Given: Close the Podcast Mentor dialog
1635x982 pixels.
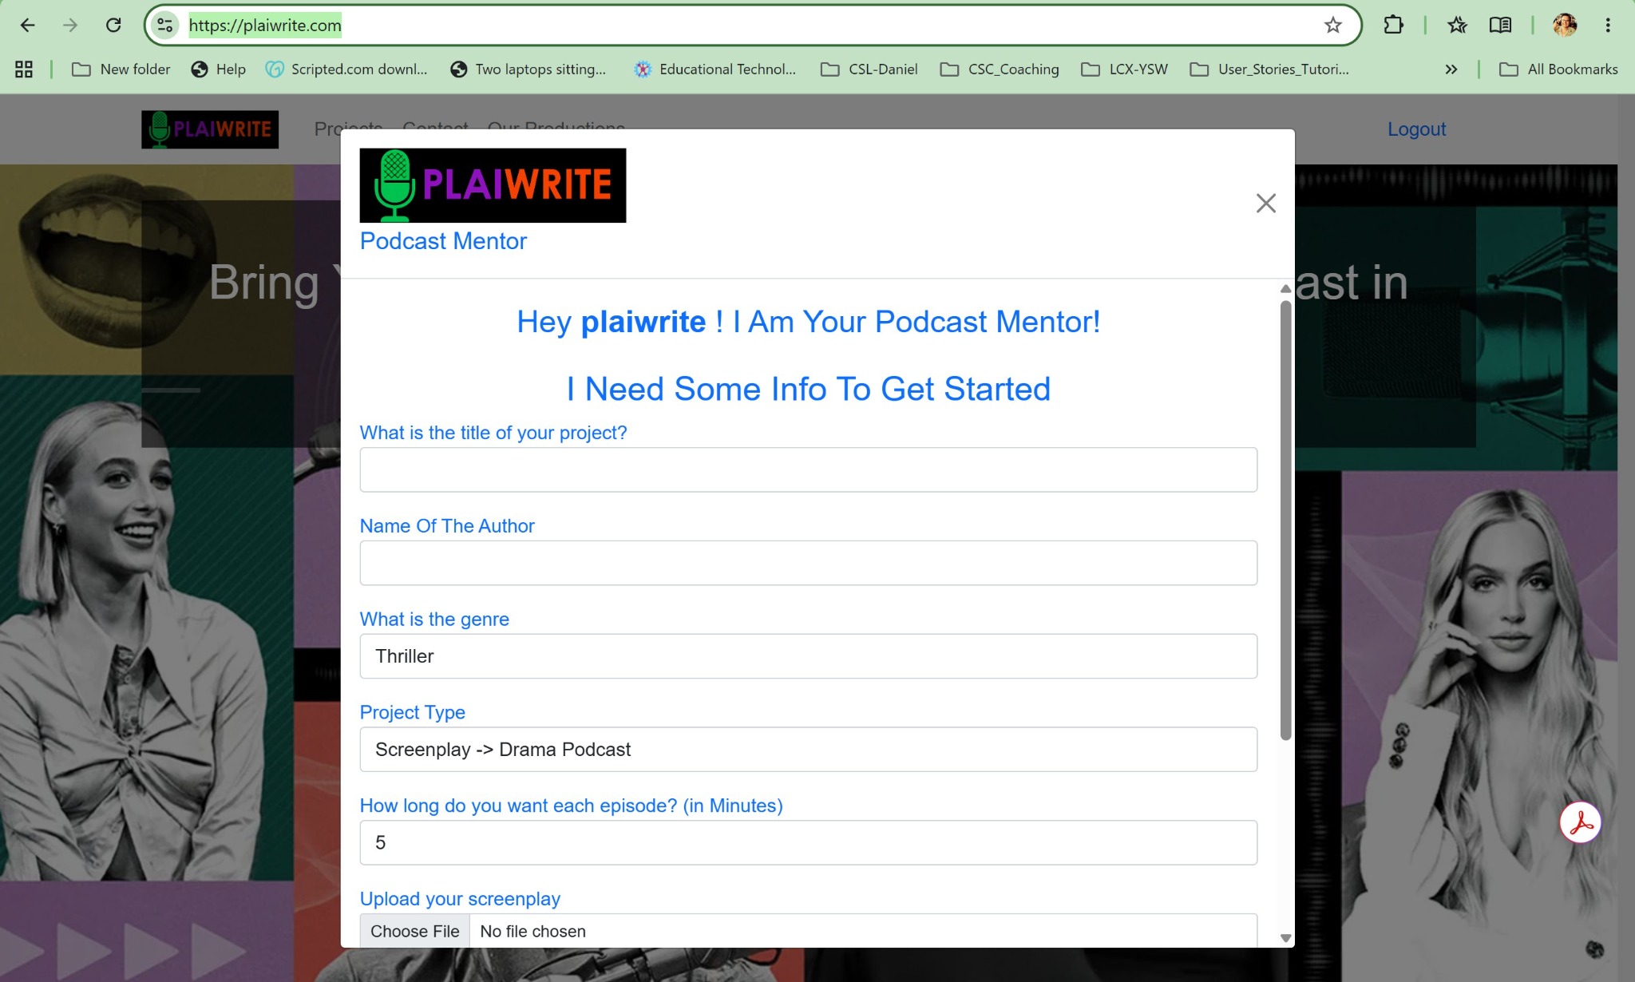Looking at the screenshot, I should click(1265, 203).
